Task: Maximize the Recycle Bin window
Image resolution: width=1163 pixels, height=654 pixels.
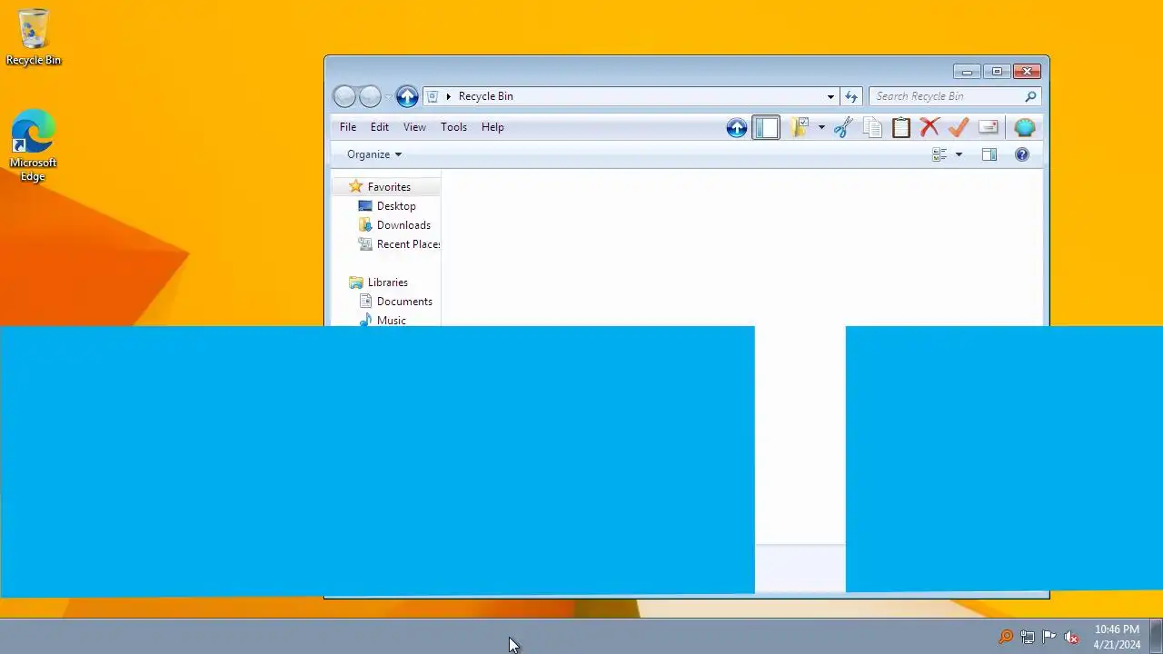Action: pos(997,72)
